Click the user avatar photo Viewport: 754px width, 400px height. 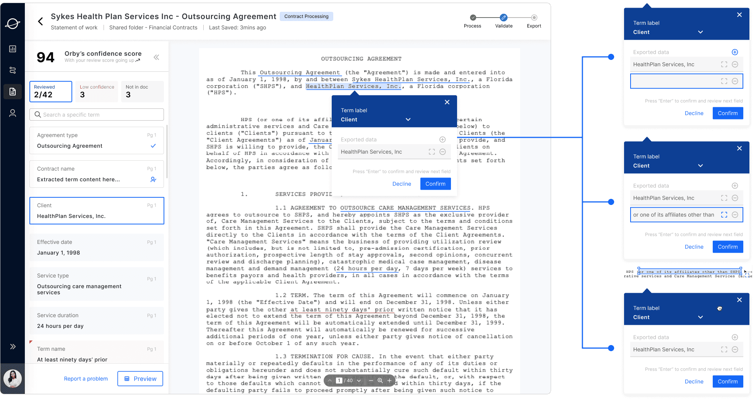[13, 379]
